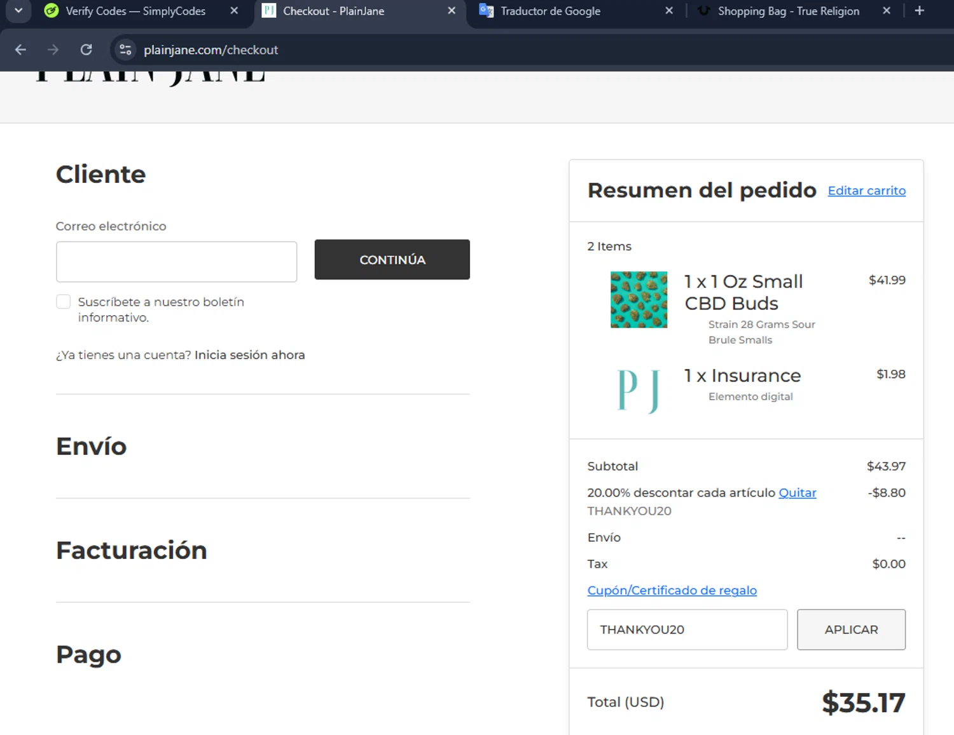
Task: Click CBD Buds product thumbnail
Action: tap(639, 300)
